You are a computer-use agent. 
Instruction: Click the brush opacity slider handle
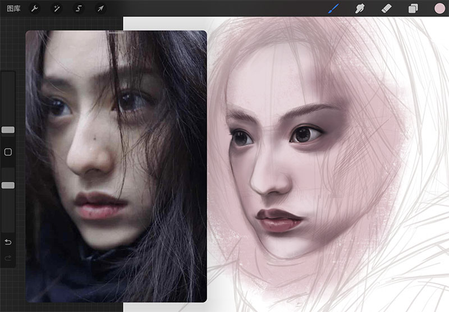click(x=8, y=186)
